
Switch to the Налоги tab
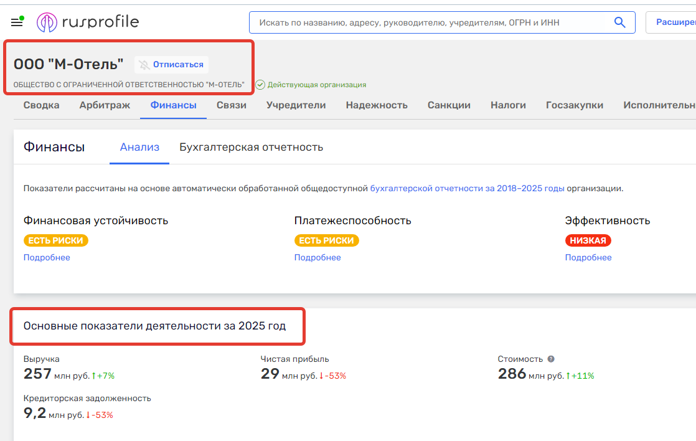click(508, 105)
